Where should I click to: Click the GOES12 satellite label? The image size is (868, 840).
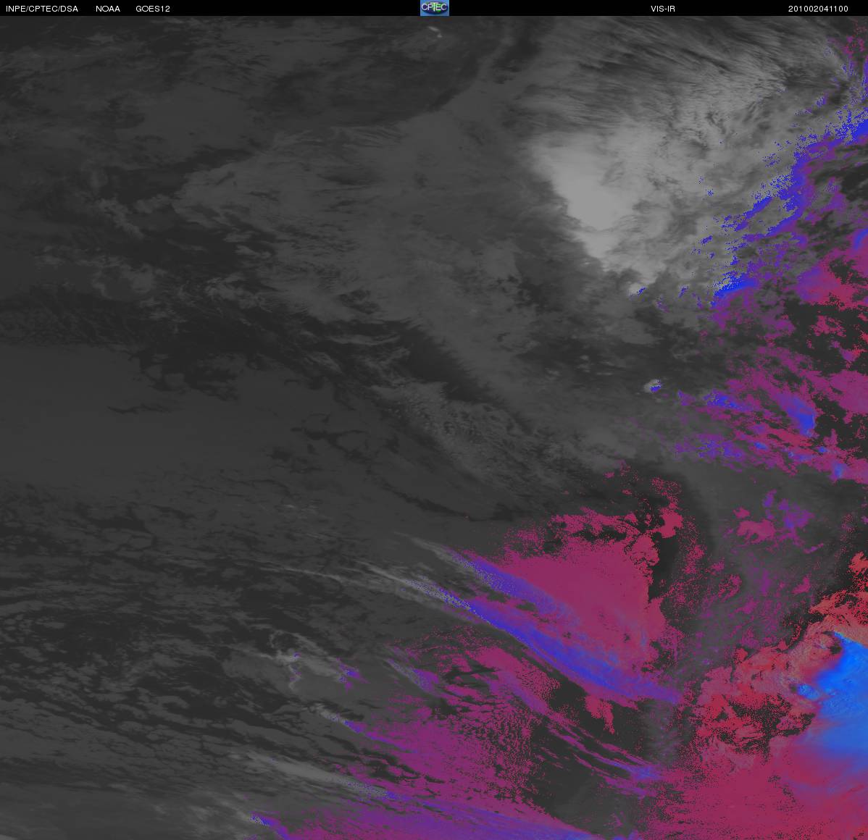tap(153, 9)
